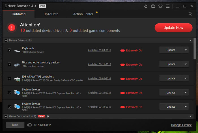
Task: Open the Action Center tab
Action: [83, 14]
